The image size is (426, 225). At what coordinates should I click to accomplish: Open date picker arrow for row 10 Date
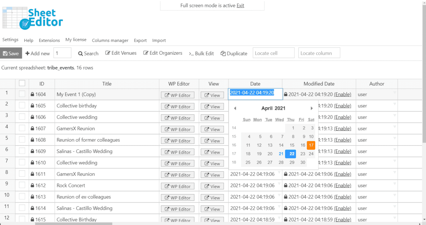pyautogui.click(x=279, y=195)
